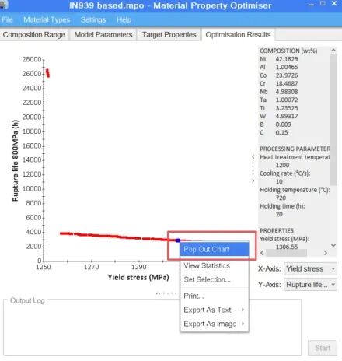This screenshot has width=342, height=361.
Task: Expand the Export As Text submenu
Action: tap(215, 310)
